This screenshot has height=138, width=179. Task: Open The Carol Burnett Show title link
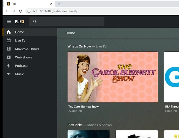(x=84, y=107)
